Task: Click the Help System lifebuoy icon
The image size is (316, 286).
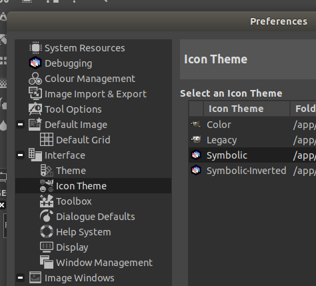Action: click(47, 231)
